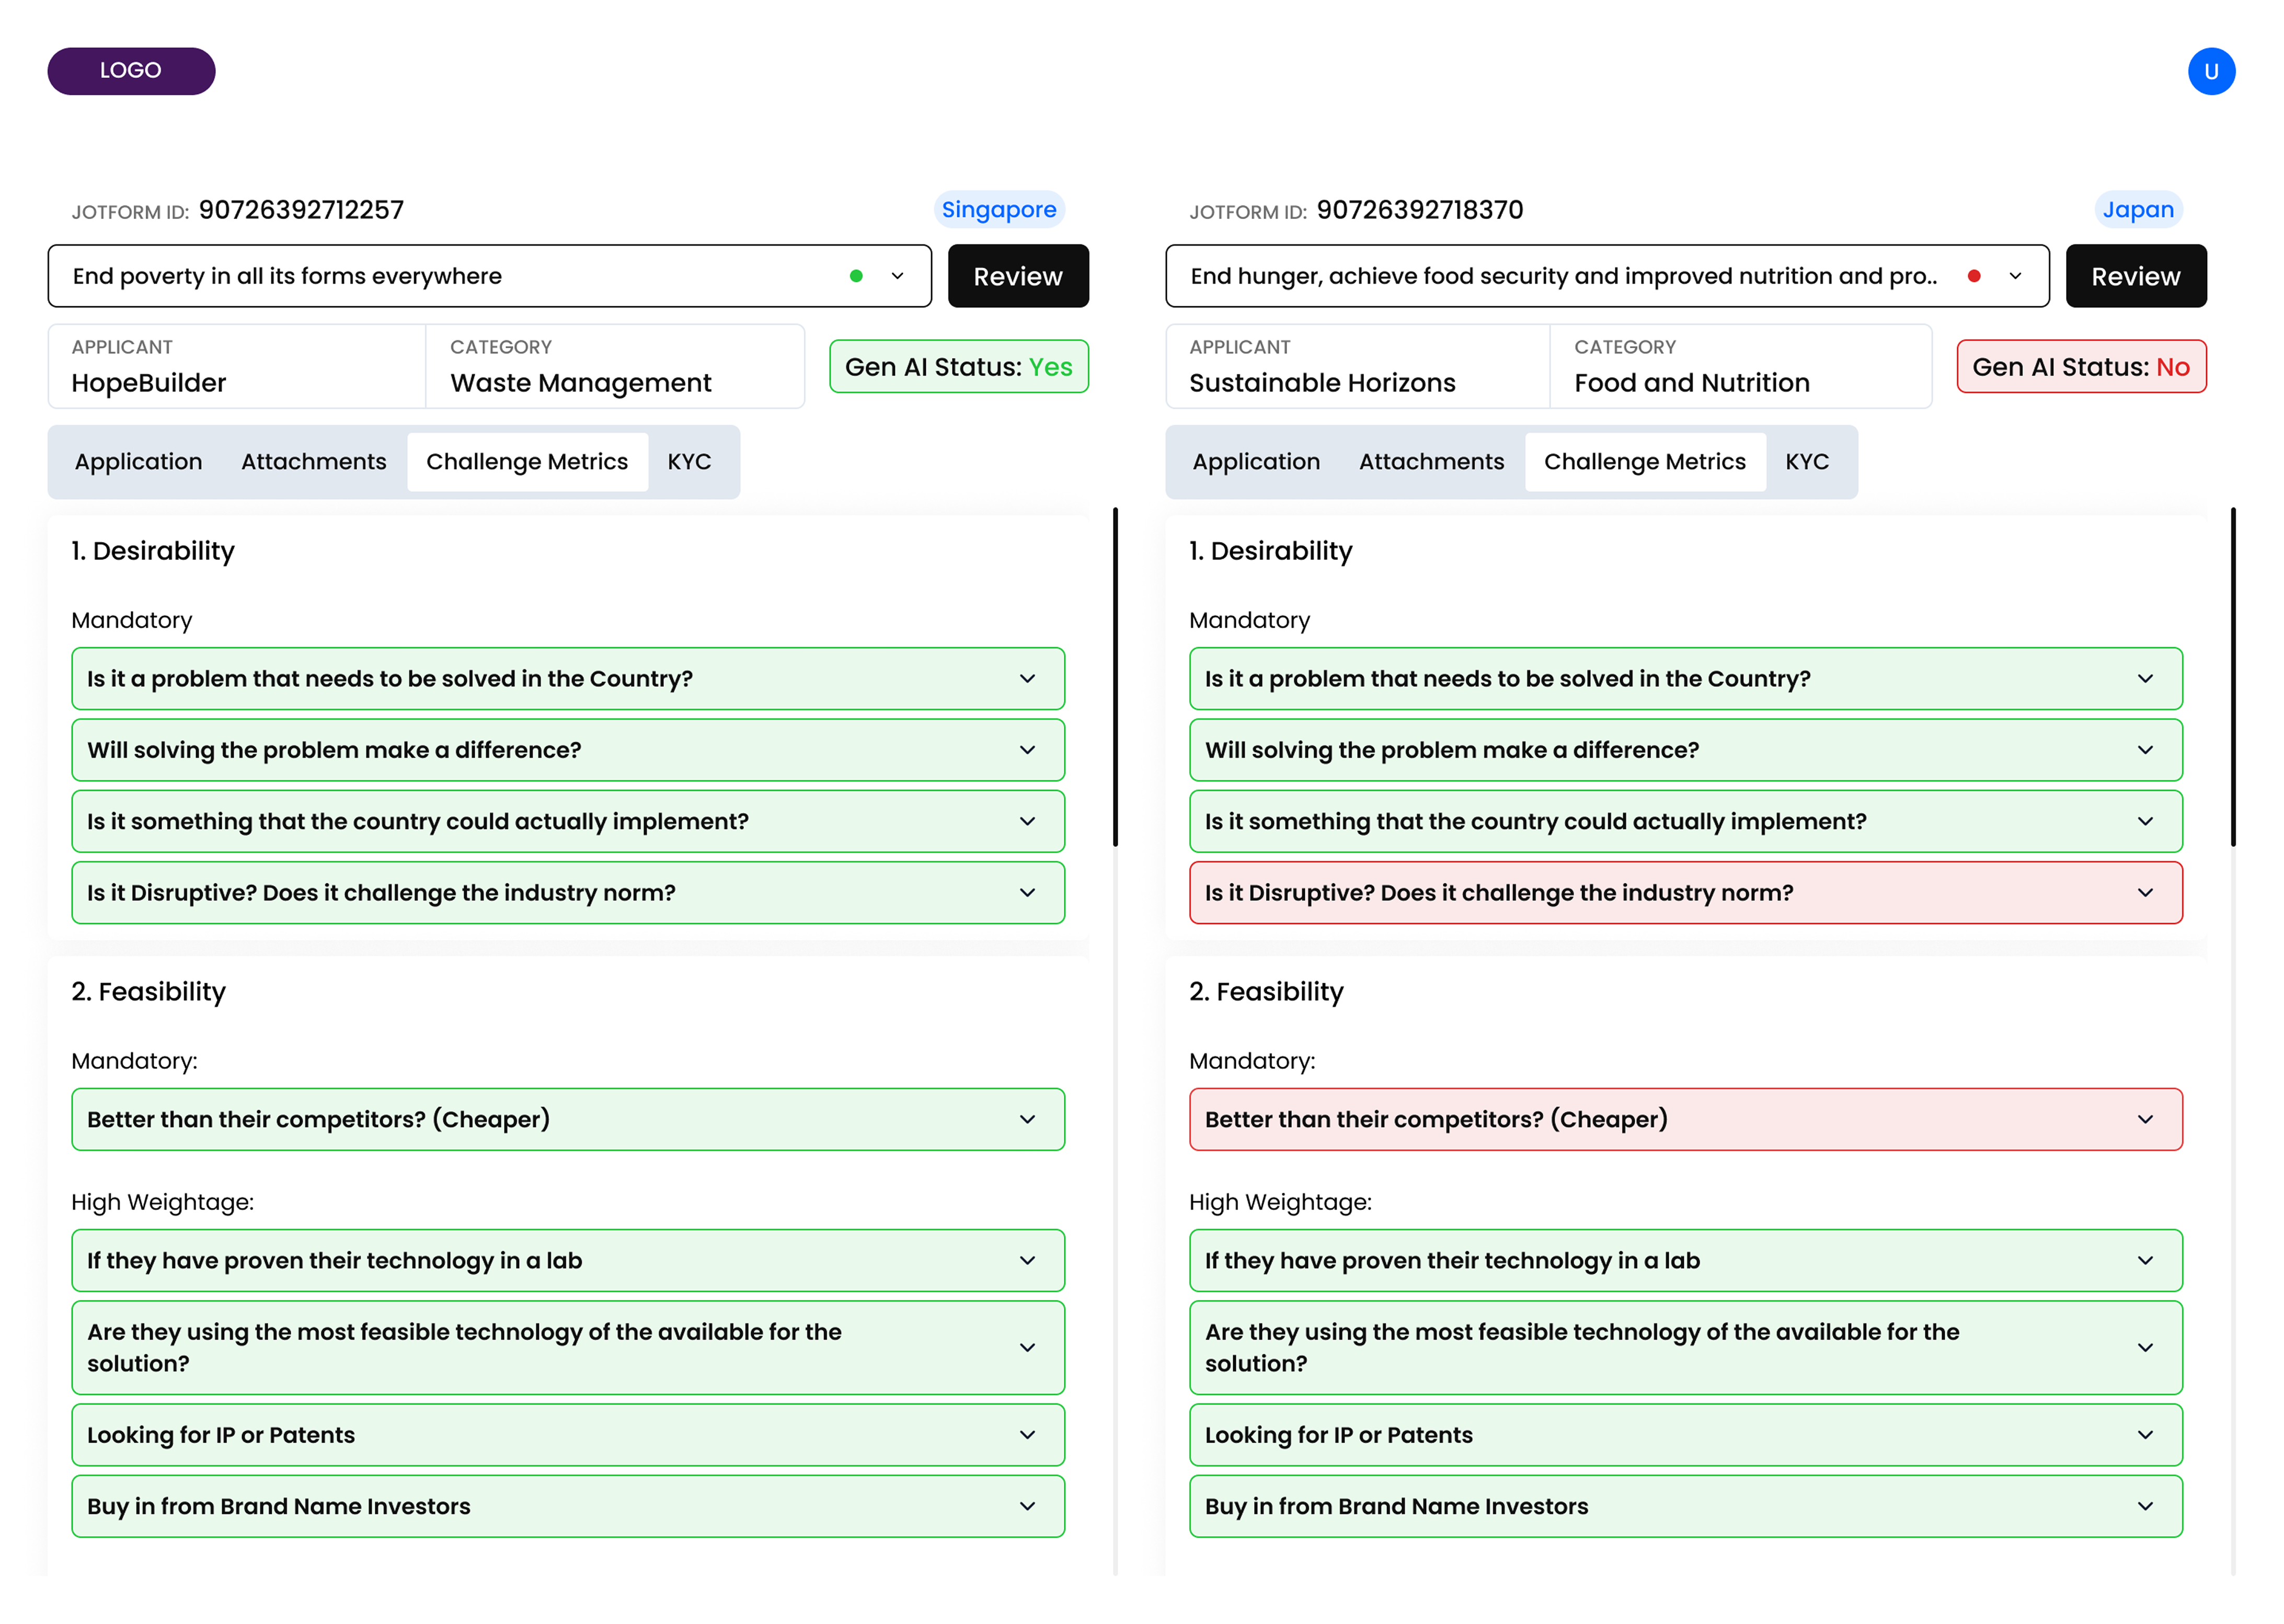Expand Sustainable Horizons' 'most feasible technology' question
The height and width of the screenshot is (1624, 2284).
tap(1686, 1348)
